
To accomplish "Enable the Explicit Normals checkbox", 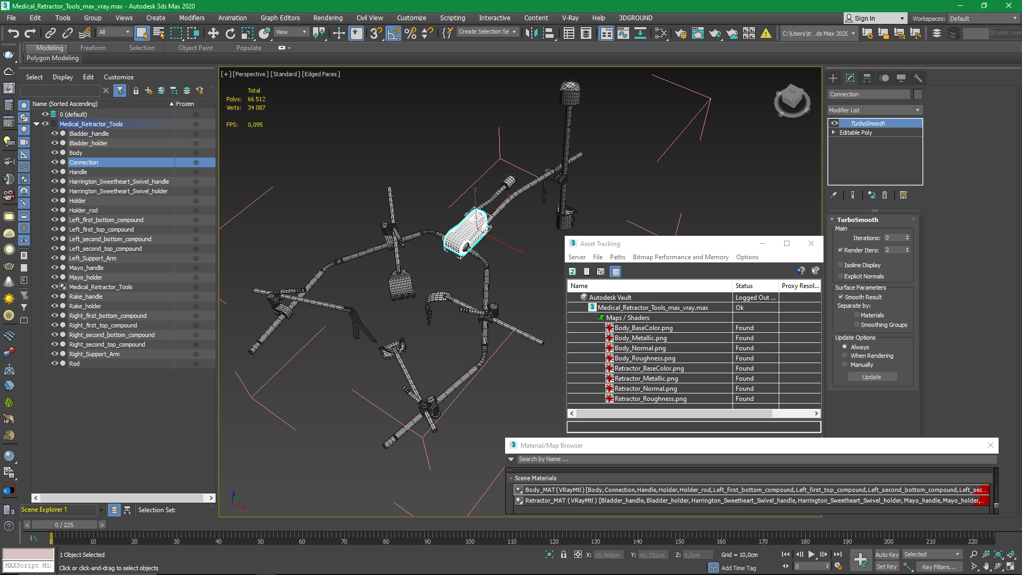I will click(x=840, y=276).
